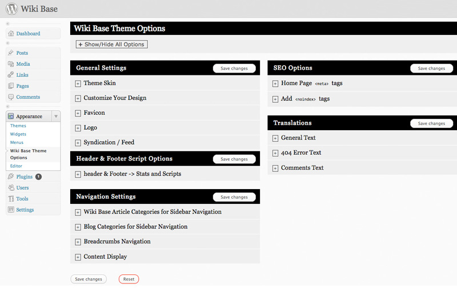The height and width of the screenshot is (292, 457).
Task: Open the Plugins menu item
Action: pos(25,177)
